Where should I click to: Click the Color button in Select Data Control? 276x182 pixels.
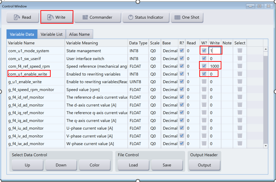[94, 165]
